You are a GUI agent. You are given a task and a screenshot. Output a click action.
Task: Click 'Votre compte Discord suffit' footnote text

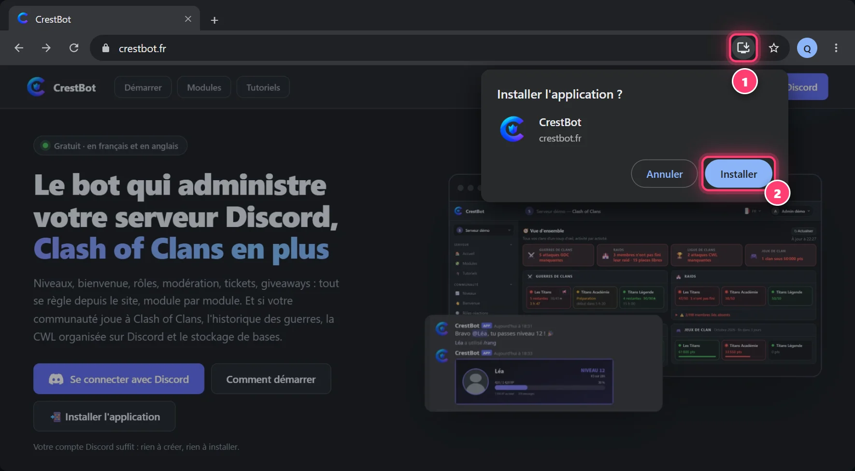pos(136,447)
